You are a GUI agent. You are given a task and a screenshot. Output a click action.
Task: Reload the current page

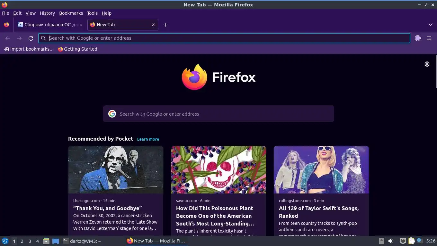[31, 38]
